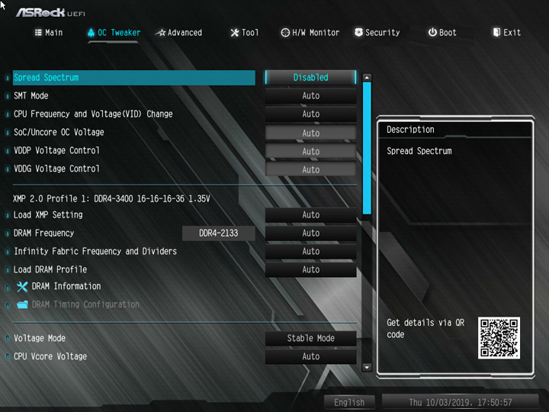Click the Exit door icon
Image resolution: width=549 pixels, height=412 pixels.
point(496,32)
